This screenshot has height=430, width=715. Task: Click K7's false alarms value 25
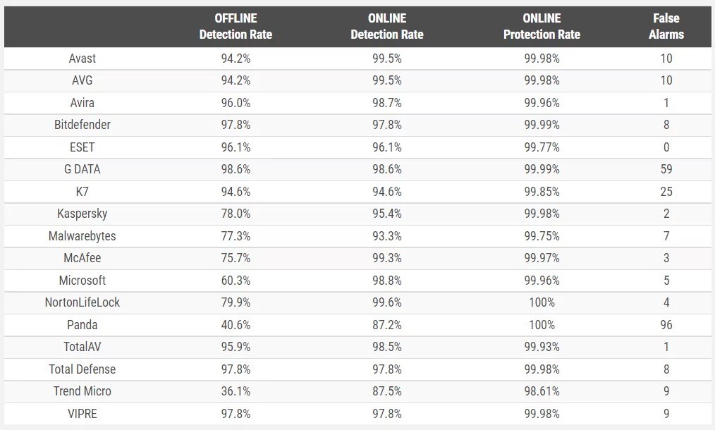point(666,192)
